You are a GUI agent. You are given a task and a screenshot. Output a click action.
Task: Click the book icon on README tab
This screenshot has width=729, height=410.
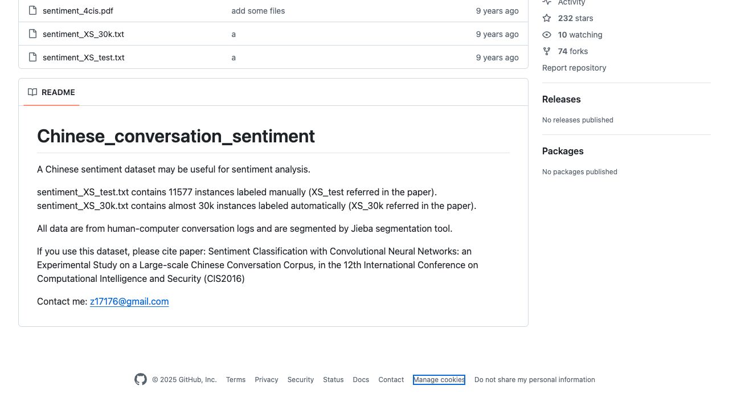click(x=32, y=92)
